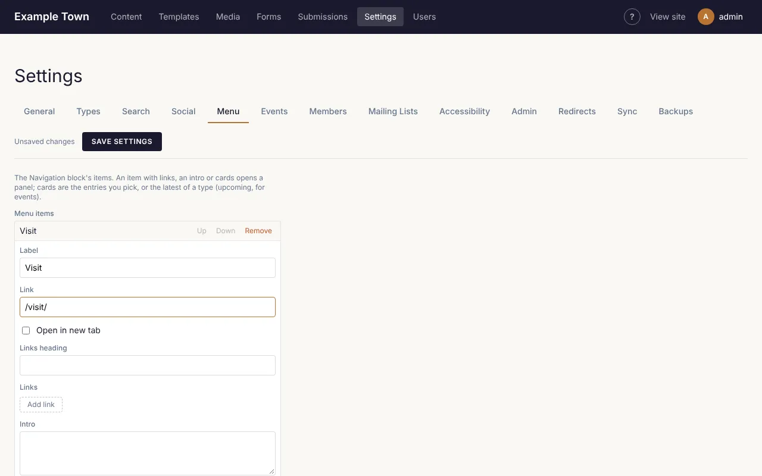Open the Media section
Viewport: 762px width, 476px height.
coord(228,17)
